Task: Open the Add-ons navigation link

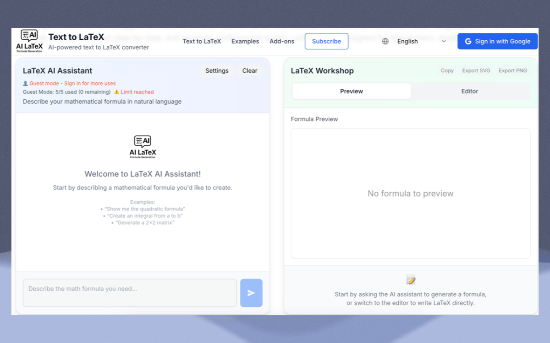Action: [282, 41]
